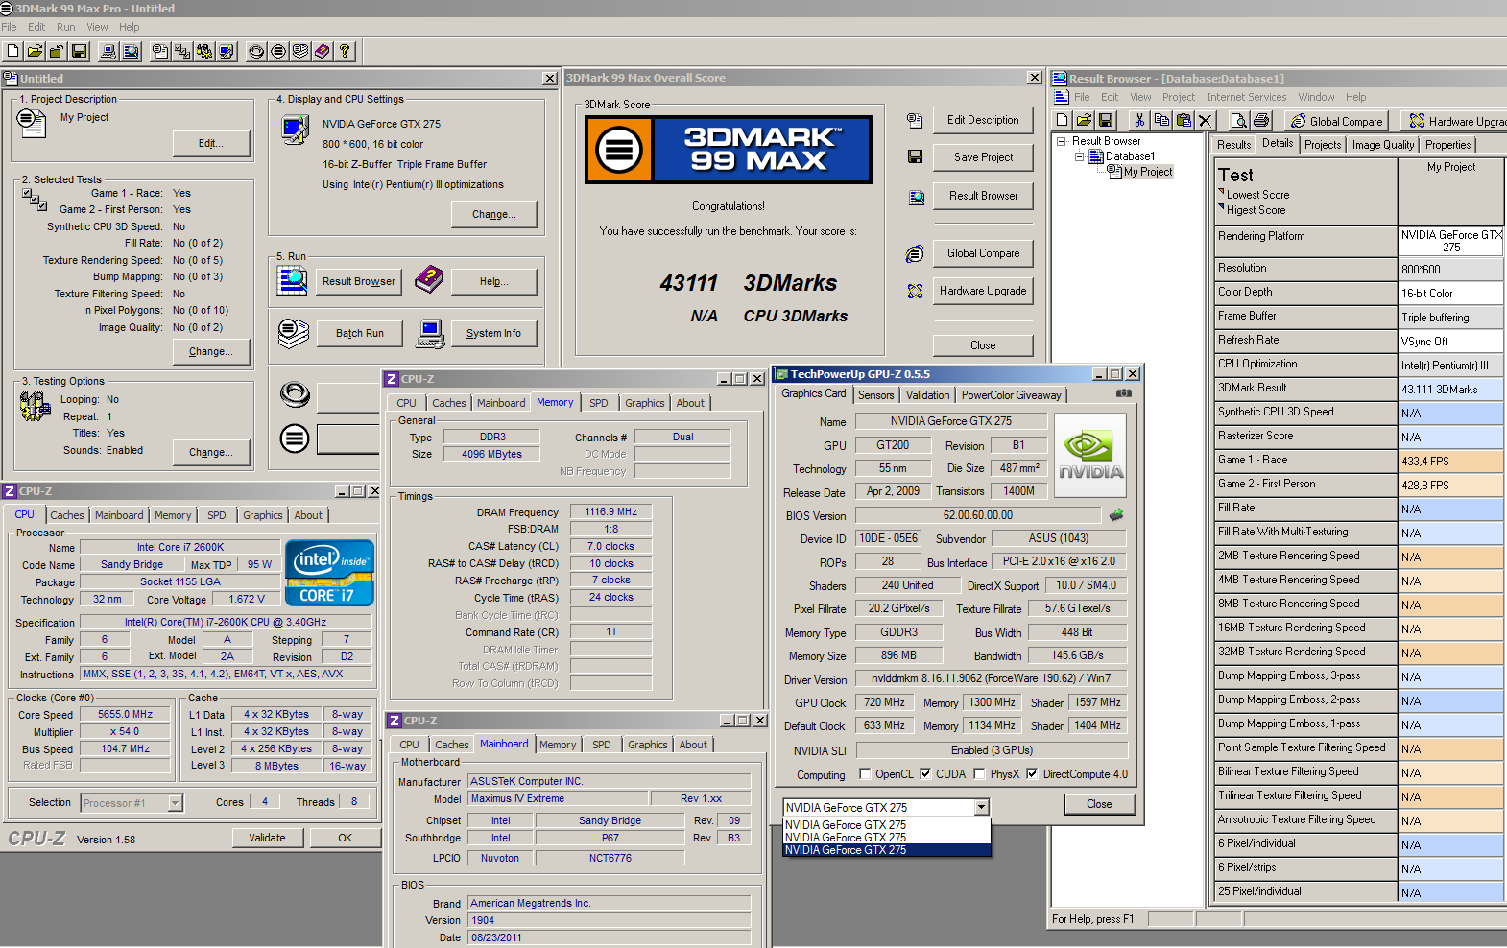Open Caches tab in CPU-Z CPU window
Image resolution: width=1507 pixels, height=948 pixels.
(x=67, y=515)
